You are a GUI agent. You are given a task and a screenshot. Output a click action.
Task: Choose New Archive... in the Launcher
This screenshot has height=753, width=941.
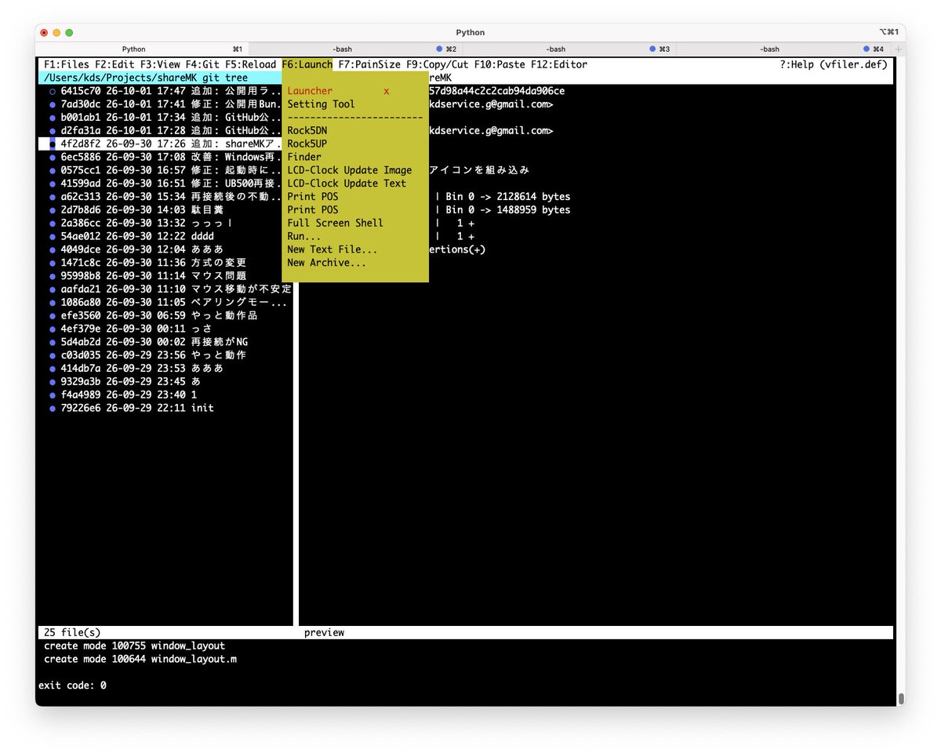tap(327, 263)
